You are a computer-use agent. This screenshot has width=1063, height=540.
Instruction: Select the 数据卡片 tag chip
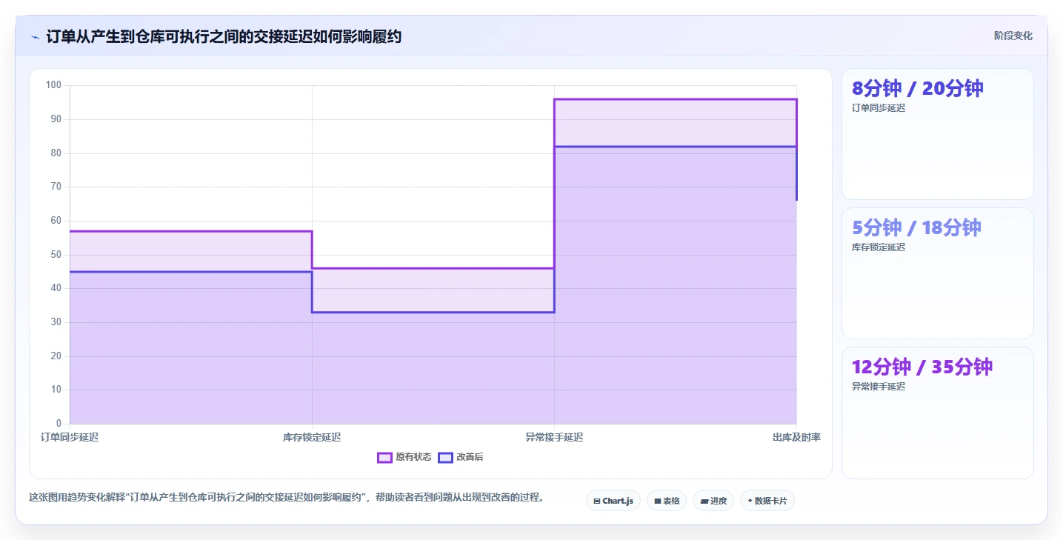[x=767, y=501]
